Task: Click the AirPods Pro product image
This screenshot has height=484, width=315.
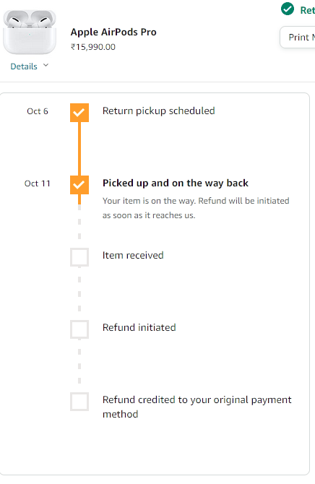Action: (x=30, y=32)
